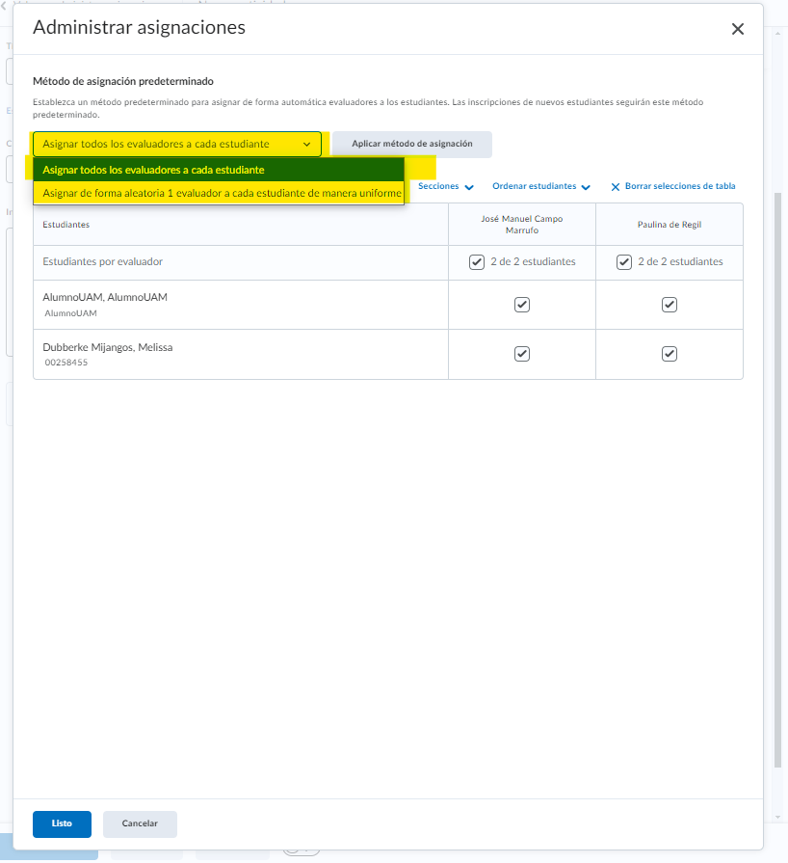Close the Administrar asignaciones dialog
The height and width of the screenshot is (863, 788).
pyautogui.click(x=738, y=29)
